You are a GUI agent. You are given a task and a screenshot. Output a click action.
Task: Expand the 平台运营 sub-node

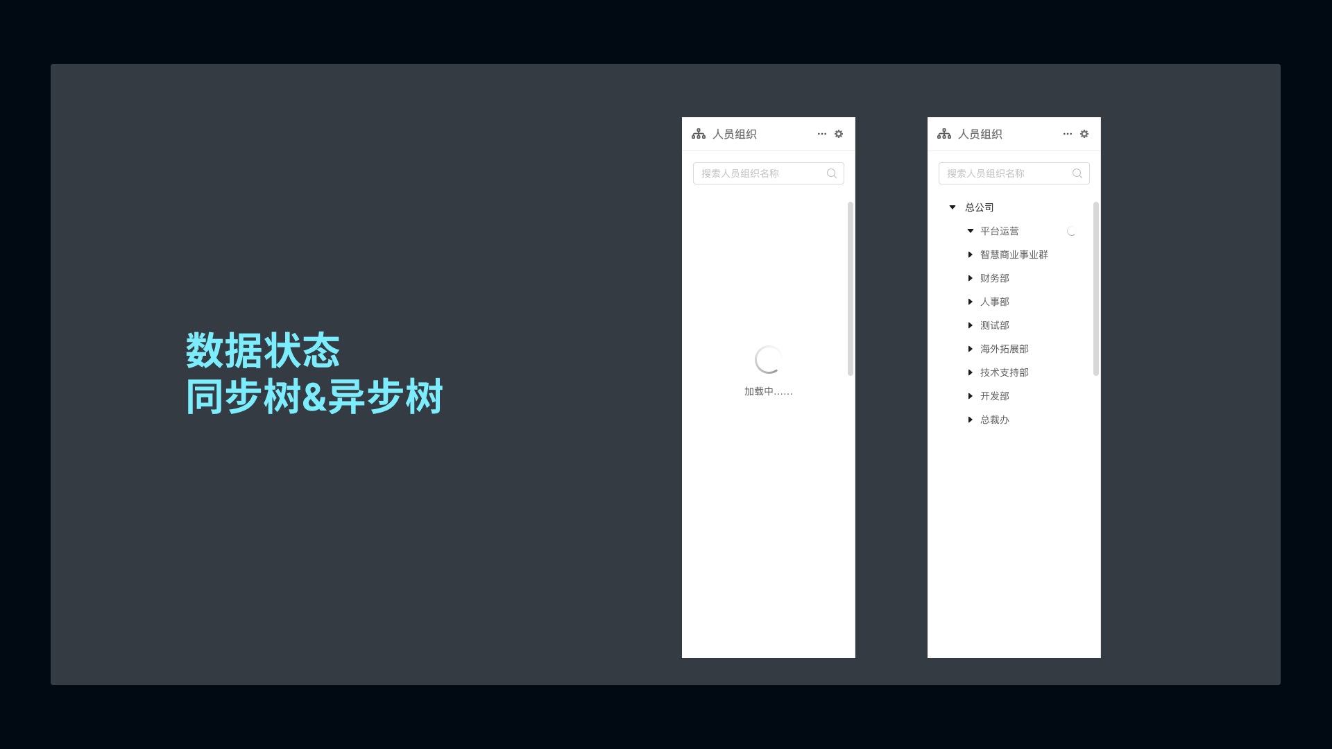pos(970,230)
